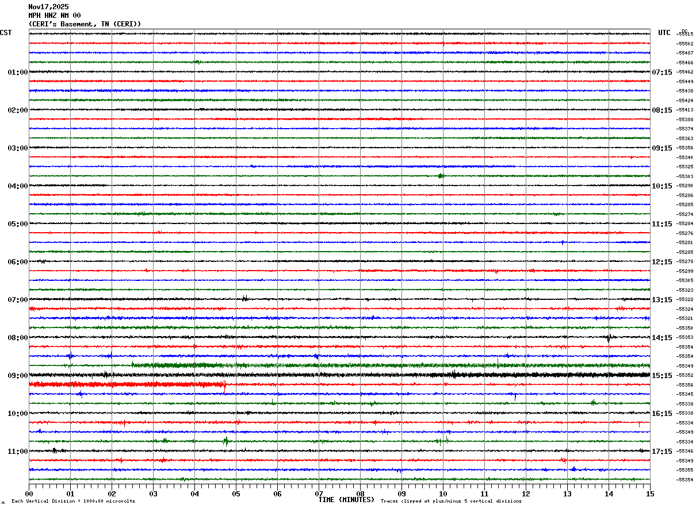Click the DC offset value '-55299'
Screen dimensions: 696x509
point(684,271)
